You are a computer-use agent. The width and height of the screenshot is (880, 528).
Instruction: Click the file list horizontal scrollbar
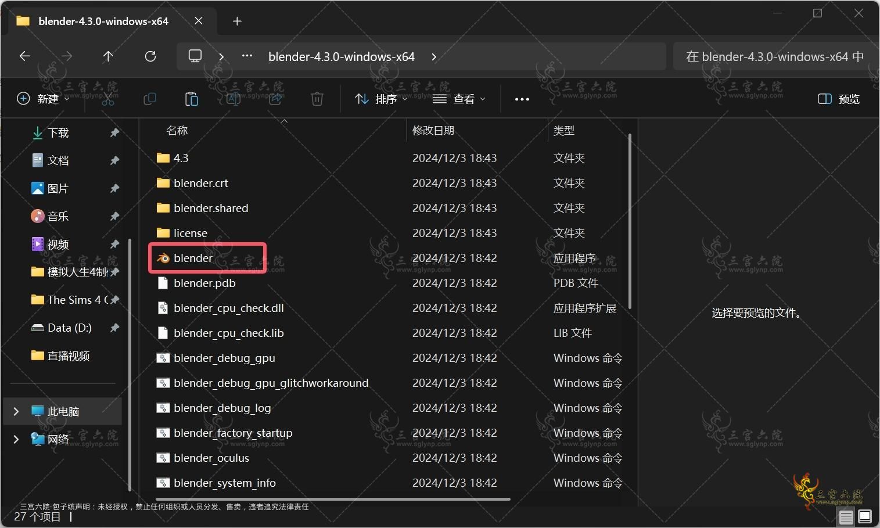tap(333, 499)
